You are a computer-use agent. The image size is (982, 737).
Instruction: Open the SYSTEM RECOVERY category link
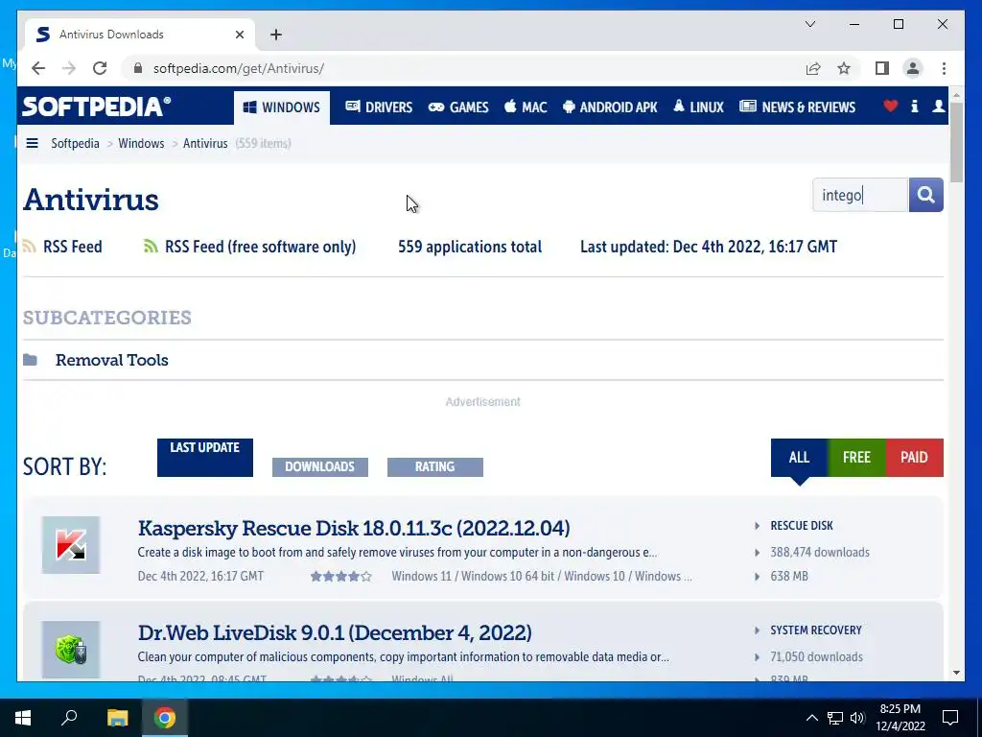pyautogui.click(x=816, y=630)
